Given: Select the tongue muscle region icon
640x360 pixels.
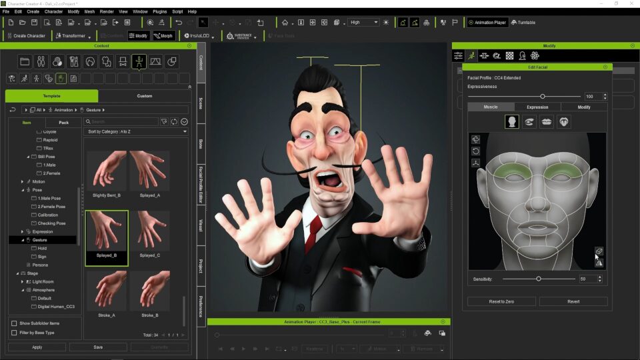Looking at the screenshot, I should (564, 122).
